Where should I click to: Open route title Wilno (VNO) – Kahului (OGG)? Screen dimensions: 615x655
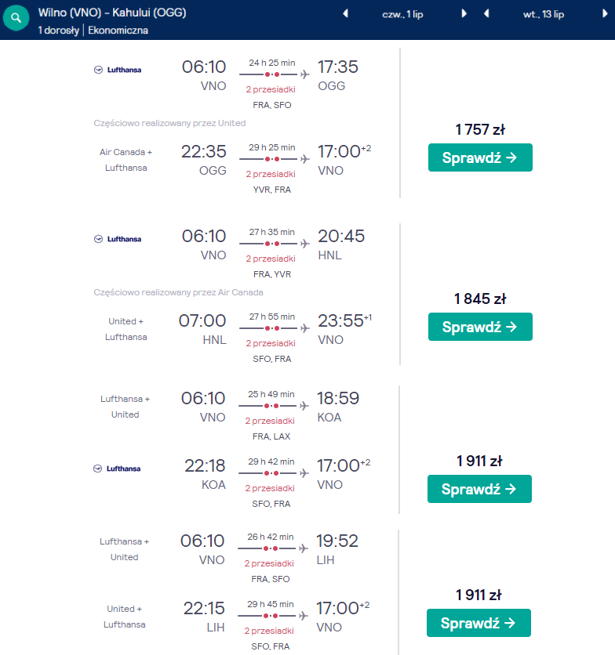pos(112,13)
